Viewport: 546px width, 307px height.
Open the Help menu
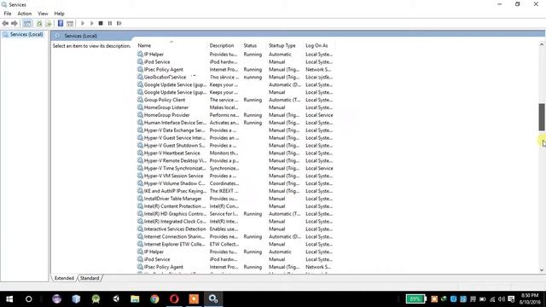pyautogui.click(x=59, y=14)
